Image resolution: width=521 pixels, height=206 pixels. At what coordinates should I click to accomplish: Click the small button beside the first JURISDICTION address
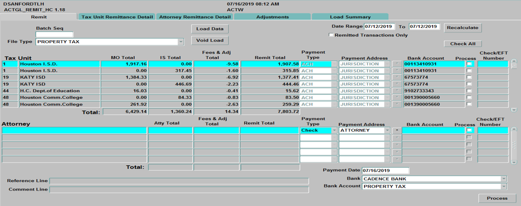tap(397, 64)
